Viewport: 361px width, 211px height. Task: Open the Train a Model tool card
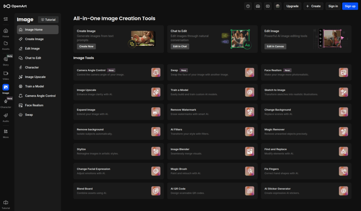pyautogui.click(x=212, y=92)
